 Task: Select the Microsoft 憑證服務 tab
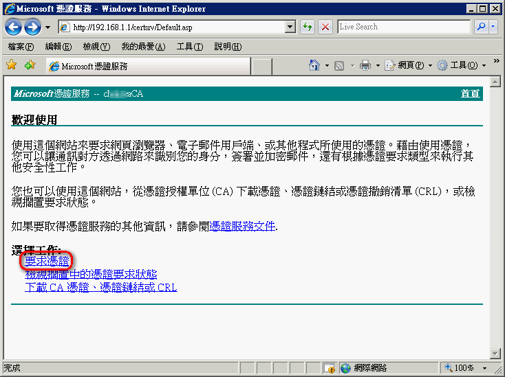(x=148, y=66)
